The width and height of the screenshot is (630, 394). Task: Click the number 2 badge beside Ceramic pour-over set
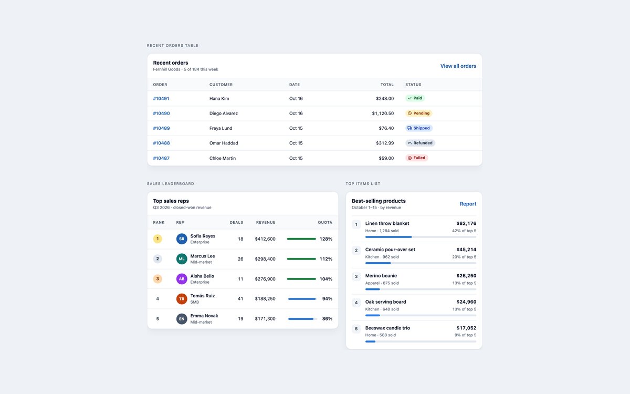click(x=356, y=251)
